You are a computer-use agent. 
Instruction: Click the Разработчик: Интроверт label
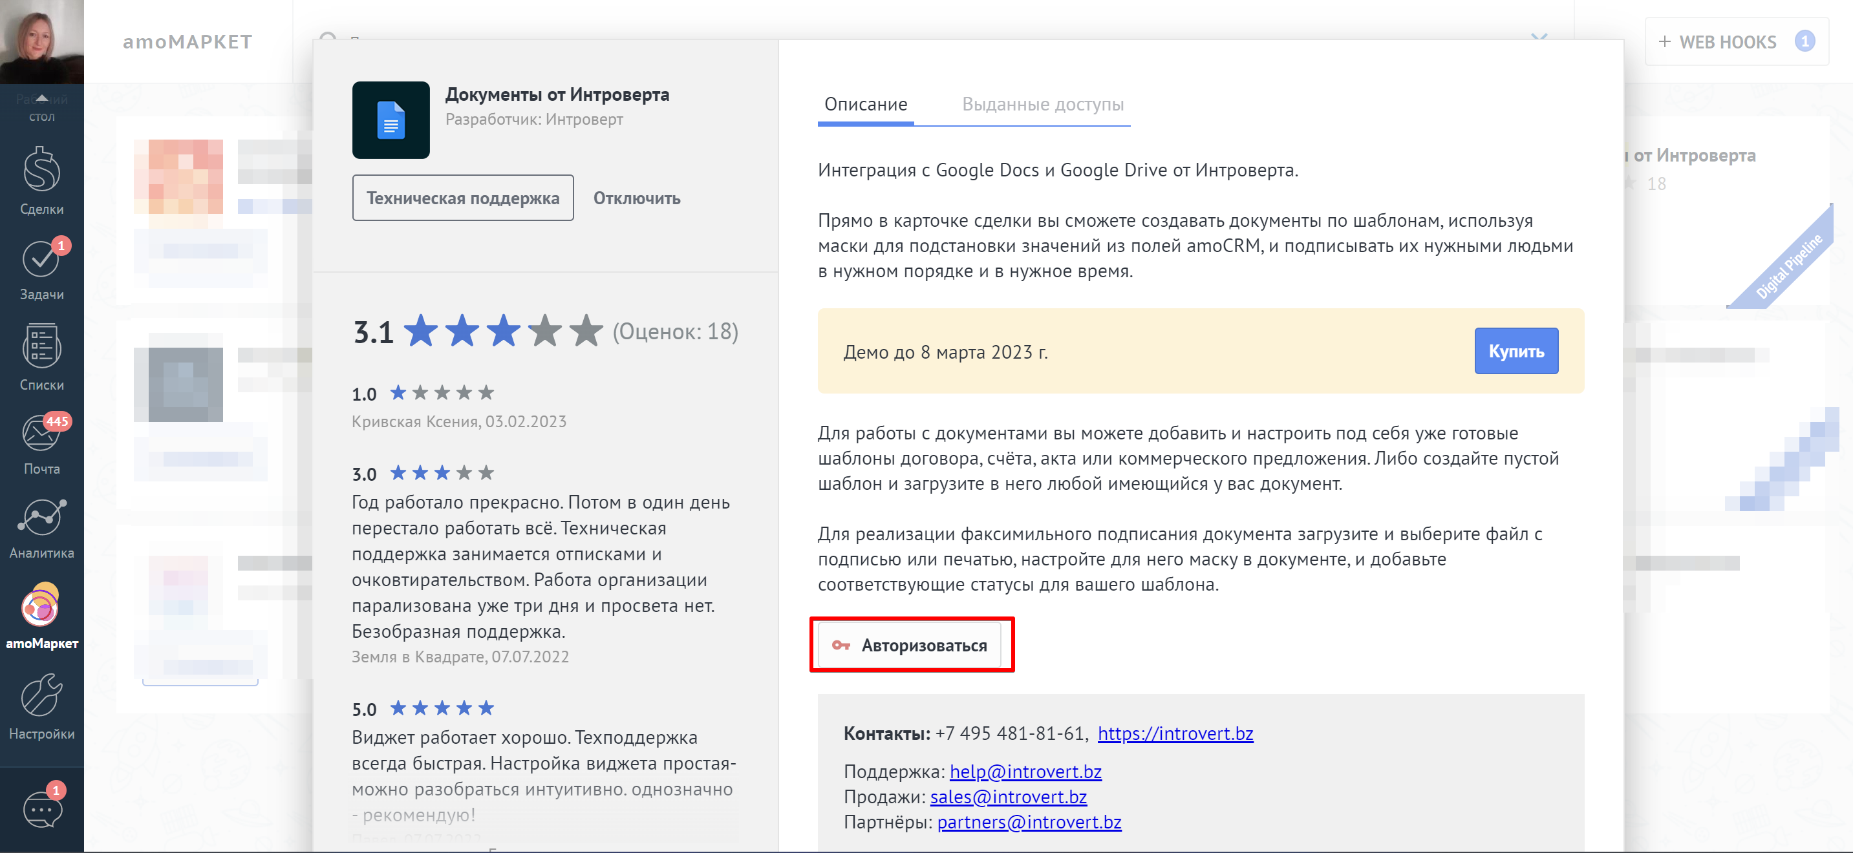pyautogui.click(x=534, y=120)
